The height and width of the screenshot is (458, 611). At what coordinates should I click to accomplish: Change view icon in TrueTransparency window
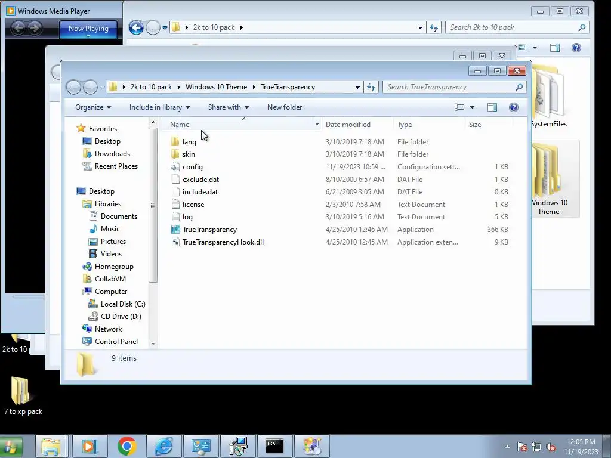[x=459, y=107]
